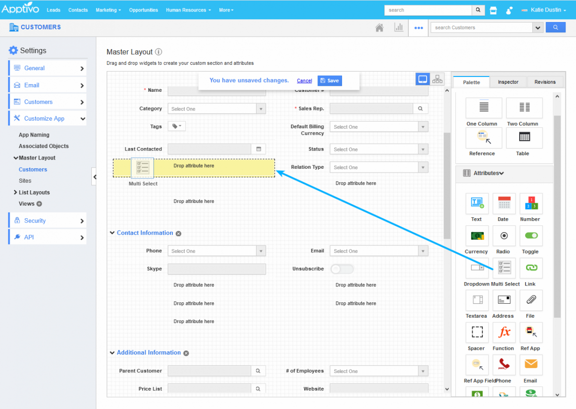Select the Spacer attribute icon
Viewport: 576px width, 409px height.
click(477, 333)
